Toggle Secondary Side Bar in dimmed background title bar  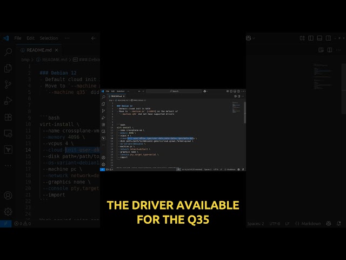[x=328, y=38]
